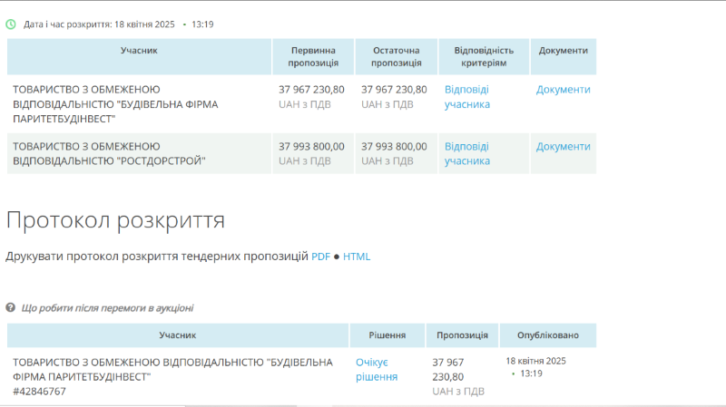This screenshot has width=726, height=407.
Task: Open Документи link for ПАРИТЕТБУДІНВЕСТ
Action: (563, 90)
